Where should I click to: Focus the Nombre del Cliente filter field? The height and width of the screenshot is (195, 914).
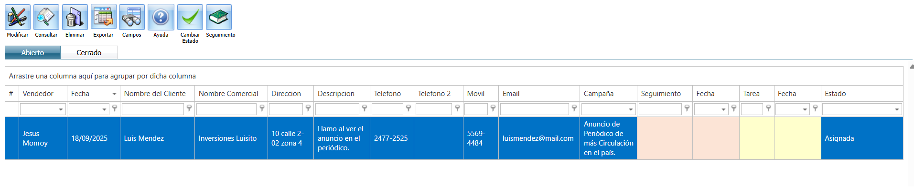153,109
